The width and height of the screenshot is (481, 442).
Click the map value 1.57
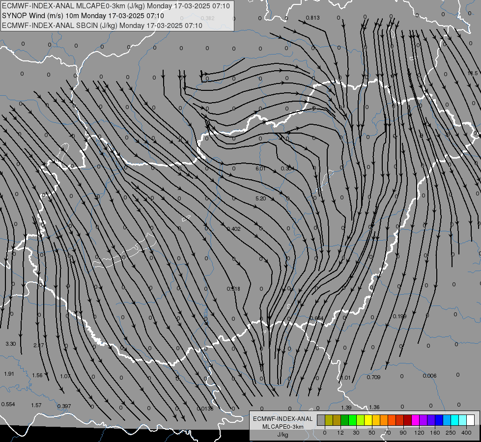(x=36, y=405)
